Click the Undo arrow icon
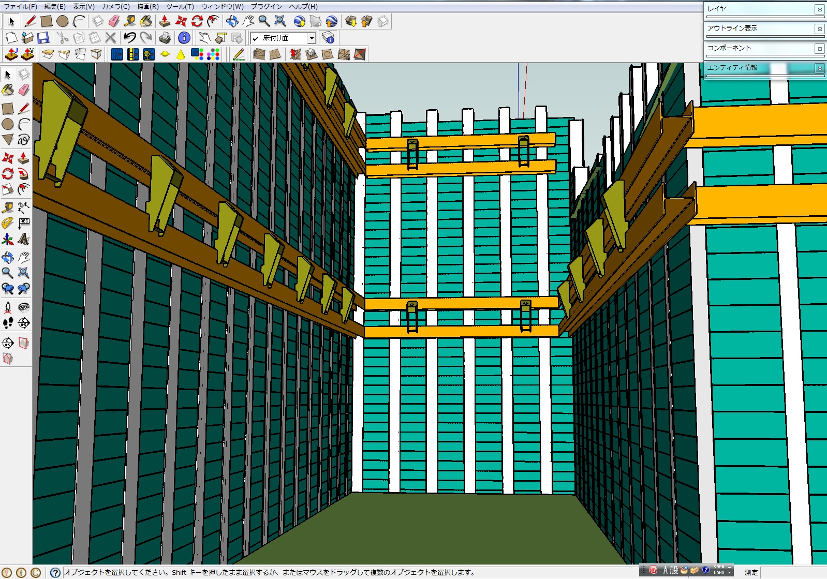Image resolution: width=827 pixels, height=579 pixels. click(129, 38)
